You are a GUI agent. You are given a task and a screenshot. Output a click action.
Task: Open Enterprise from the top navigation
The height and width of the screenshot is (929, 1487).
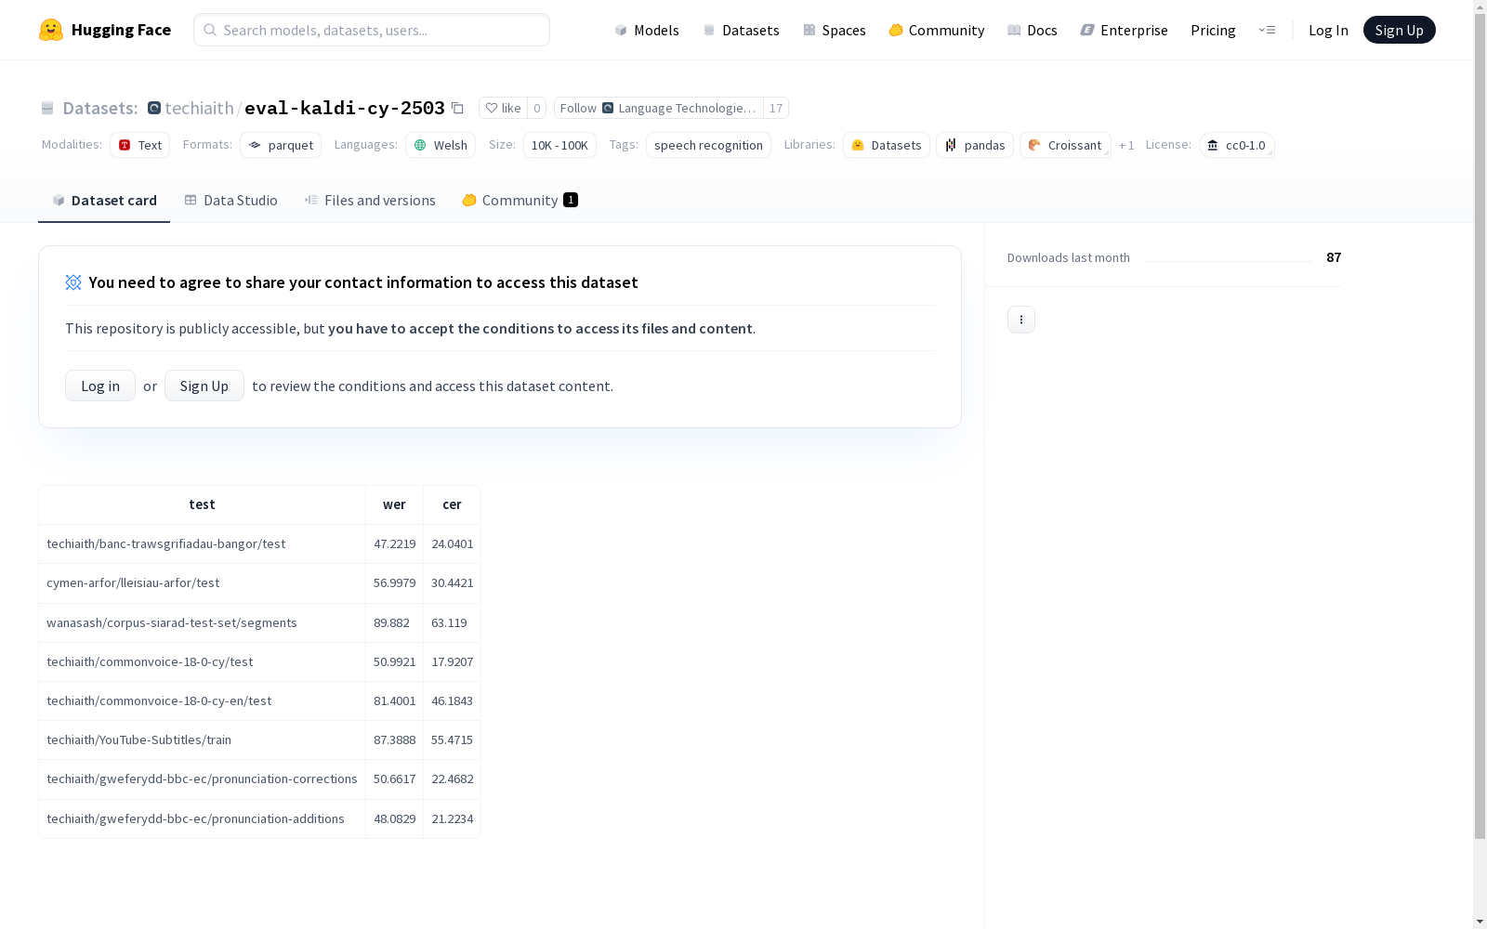[x=1124, y=30]
